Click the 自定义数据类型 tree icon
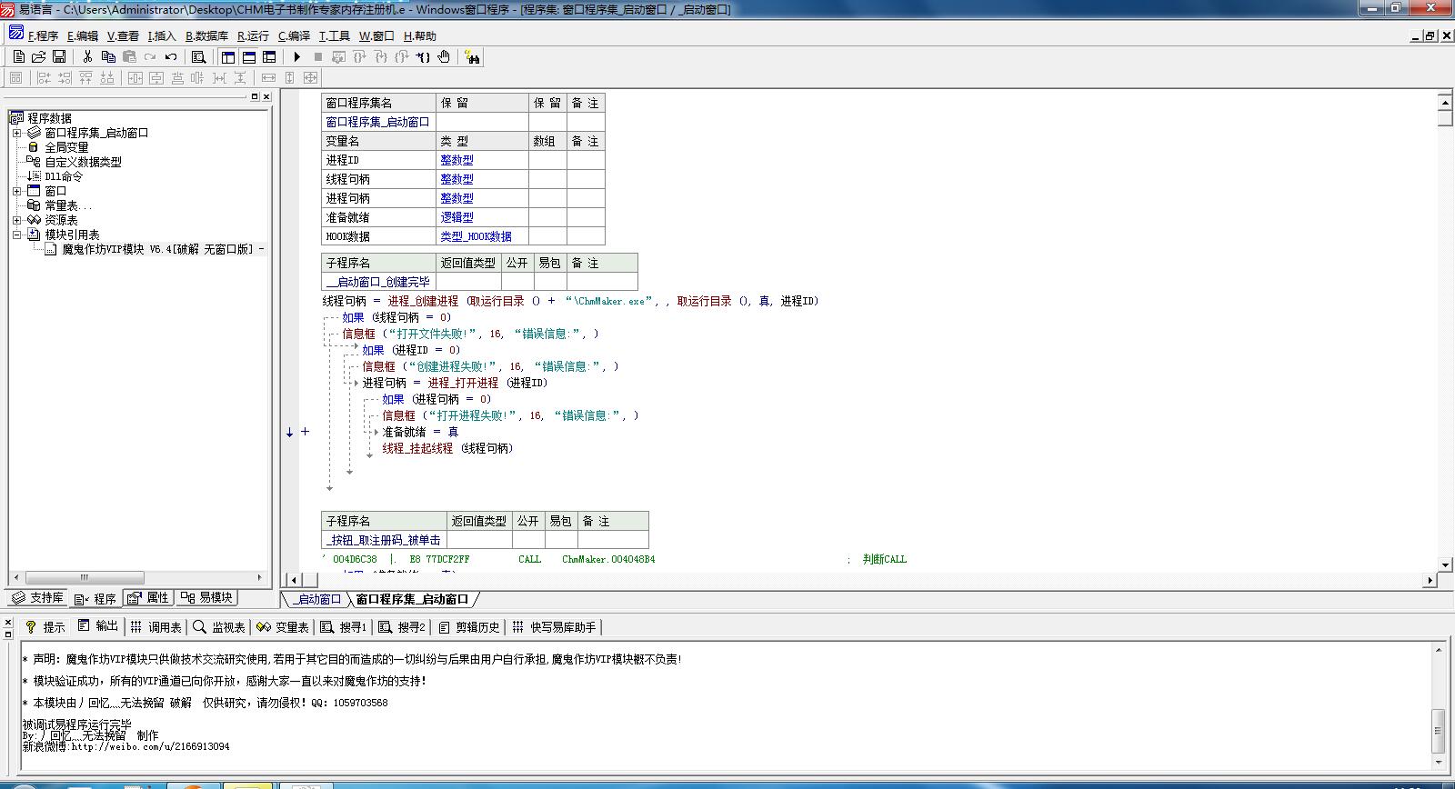The image size is (1455, 789). [34, 162]
